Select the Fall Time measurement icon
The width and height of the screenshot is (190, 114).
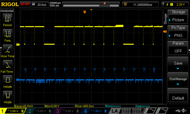(8, 65)
